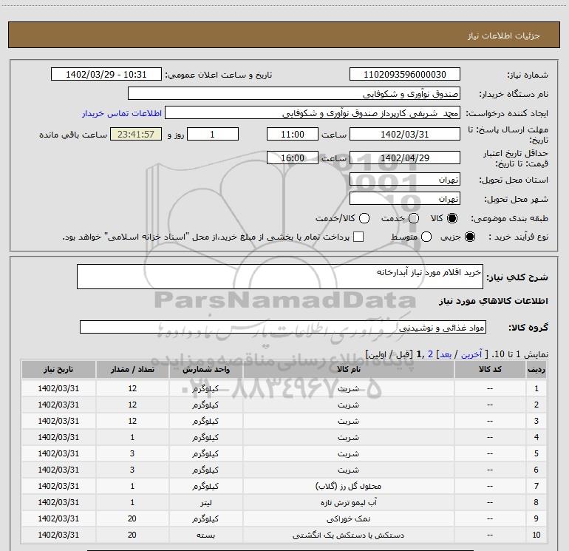Click the کیلوگرم unit in row 2
569x551 pixels.
(x=205, y=405)
